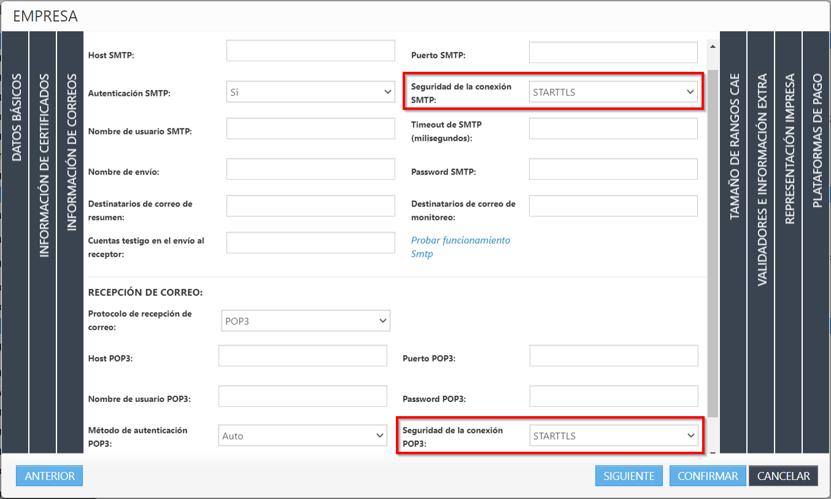Click the scrollbar down arrow
Viewport: 831px width, 499px height.
pos(712,453)
